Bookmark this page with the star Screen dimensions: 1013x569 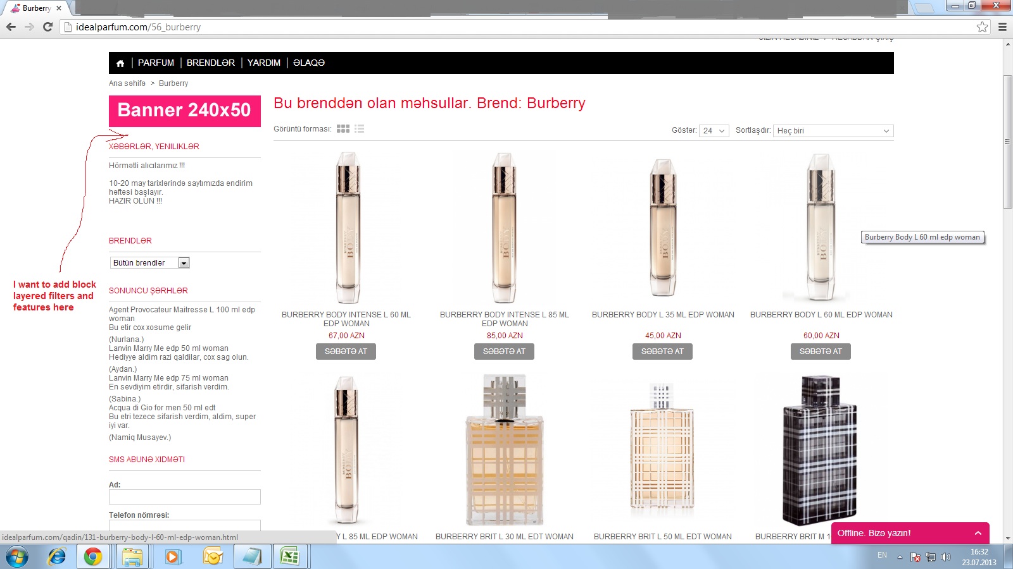982,27
